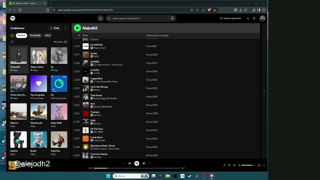The height and width of the screenshot is (180, 320).
Task: Open Steam from the taskbar
Action: [x=190, y=176]
